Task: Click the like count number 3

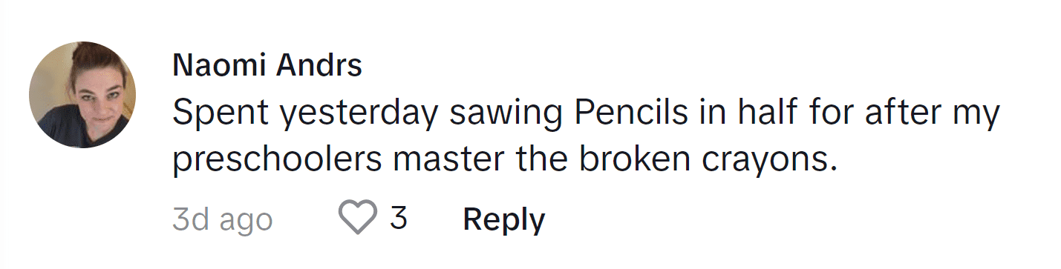Action: pyautogui.click(x=399, y=219)
